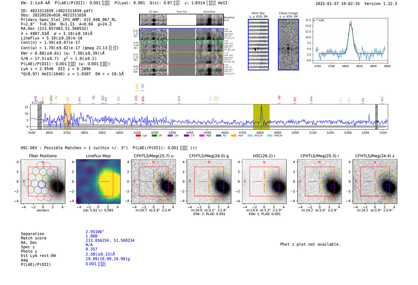Click the Smoothed column header
Screen dimensions: 418x285
click(x=209, y=12)
